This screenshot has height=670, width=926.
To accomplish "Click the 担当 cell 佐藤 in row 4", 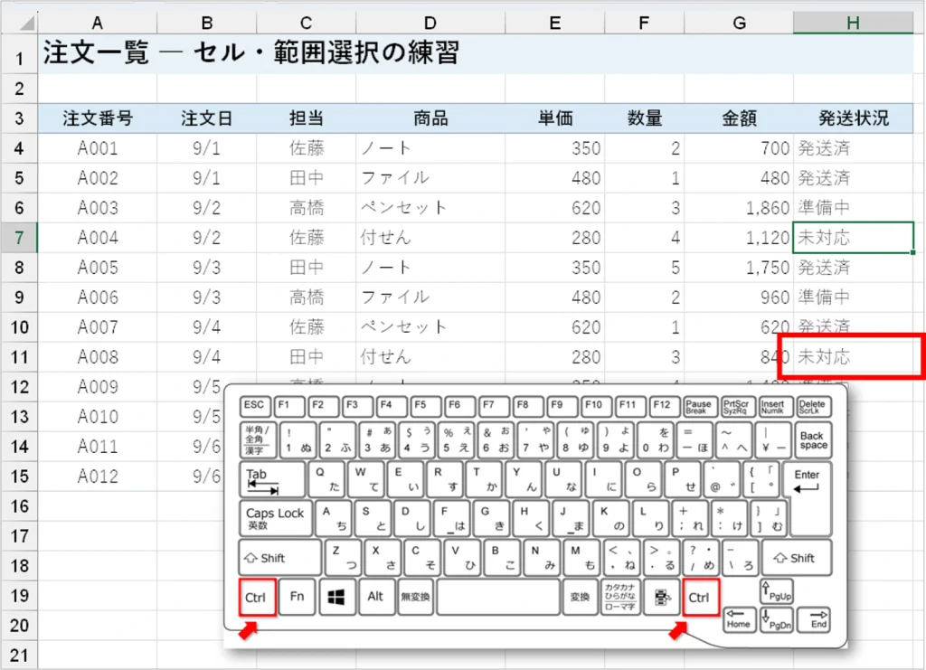I will click(306, 148).
